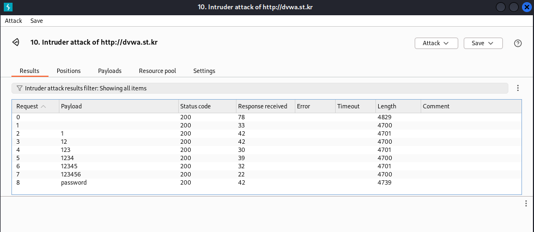Image resolution: width=534 pixels, height=232 pixels.
Task: Click the response received value 22
Action: (x=241, y=174)
